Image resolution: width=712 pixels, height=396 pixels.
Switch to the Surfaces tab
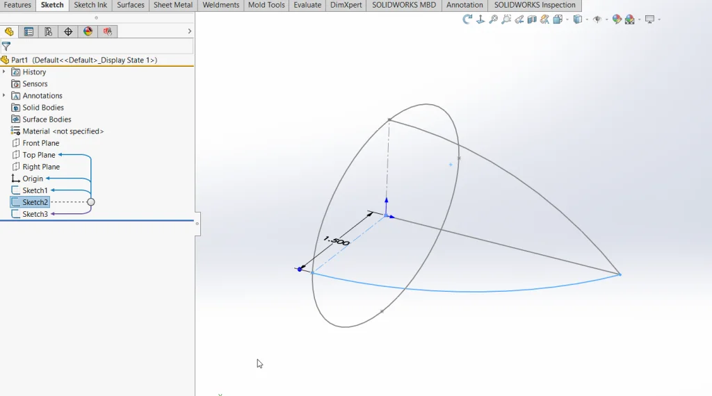(130, 5)
